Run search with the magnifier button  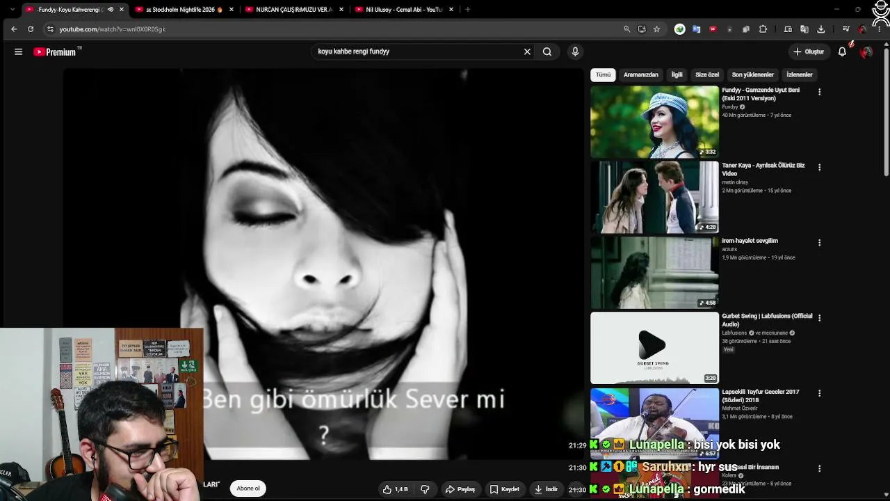point(547,51)
